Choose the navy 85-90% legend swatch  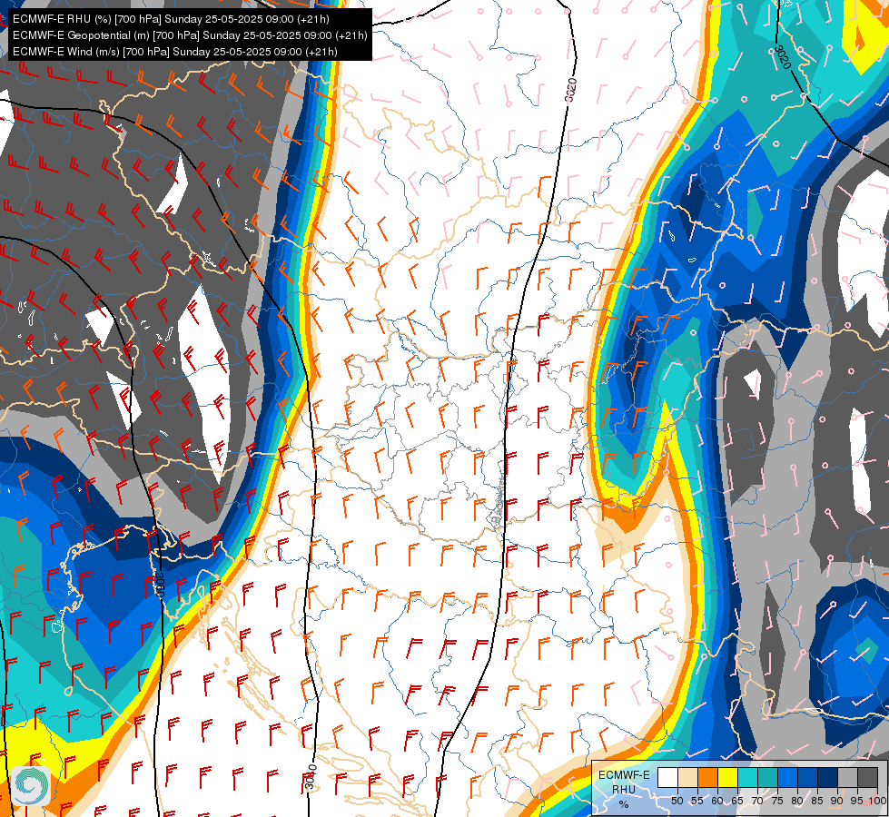point(828,777)
